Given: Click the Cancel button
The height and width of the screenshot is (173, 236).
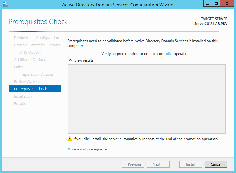Looking at the screenshot, I should 216,164.
